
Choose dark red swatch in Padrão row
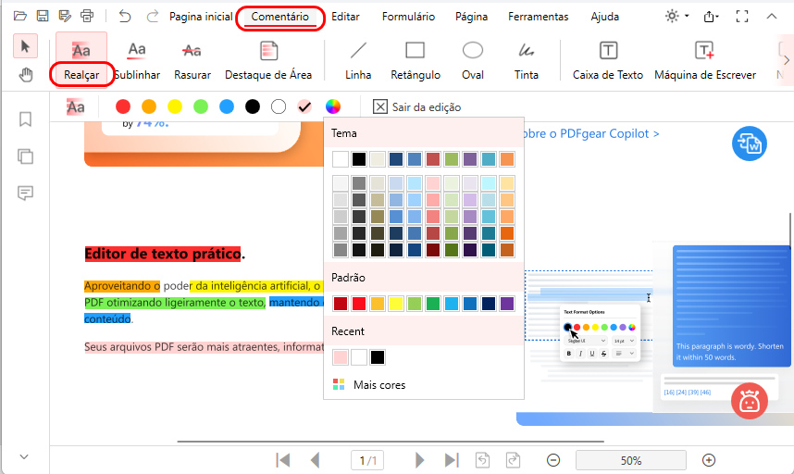point(341,304)
